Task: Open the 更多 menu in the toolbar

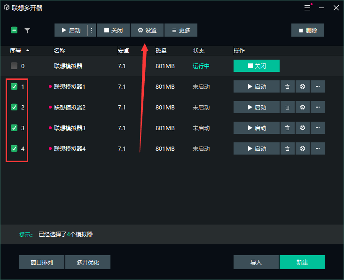Action: [181, 30]
